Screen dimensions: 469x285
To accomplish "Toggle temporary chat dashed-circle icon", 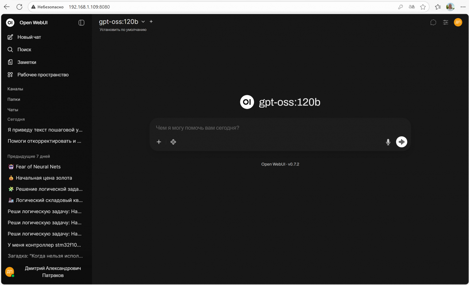I will [x=433, y=23].
